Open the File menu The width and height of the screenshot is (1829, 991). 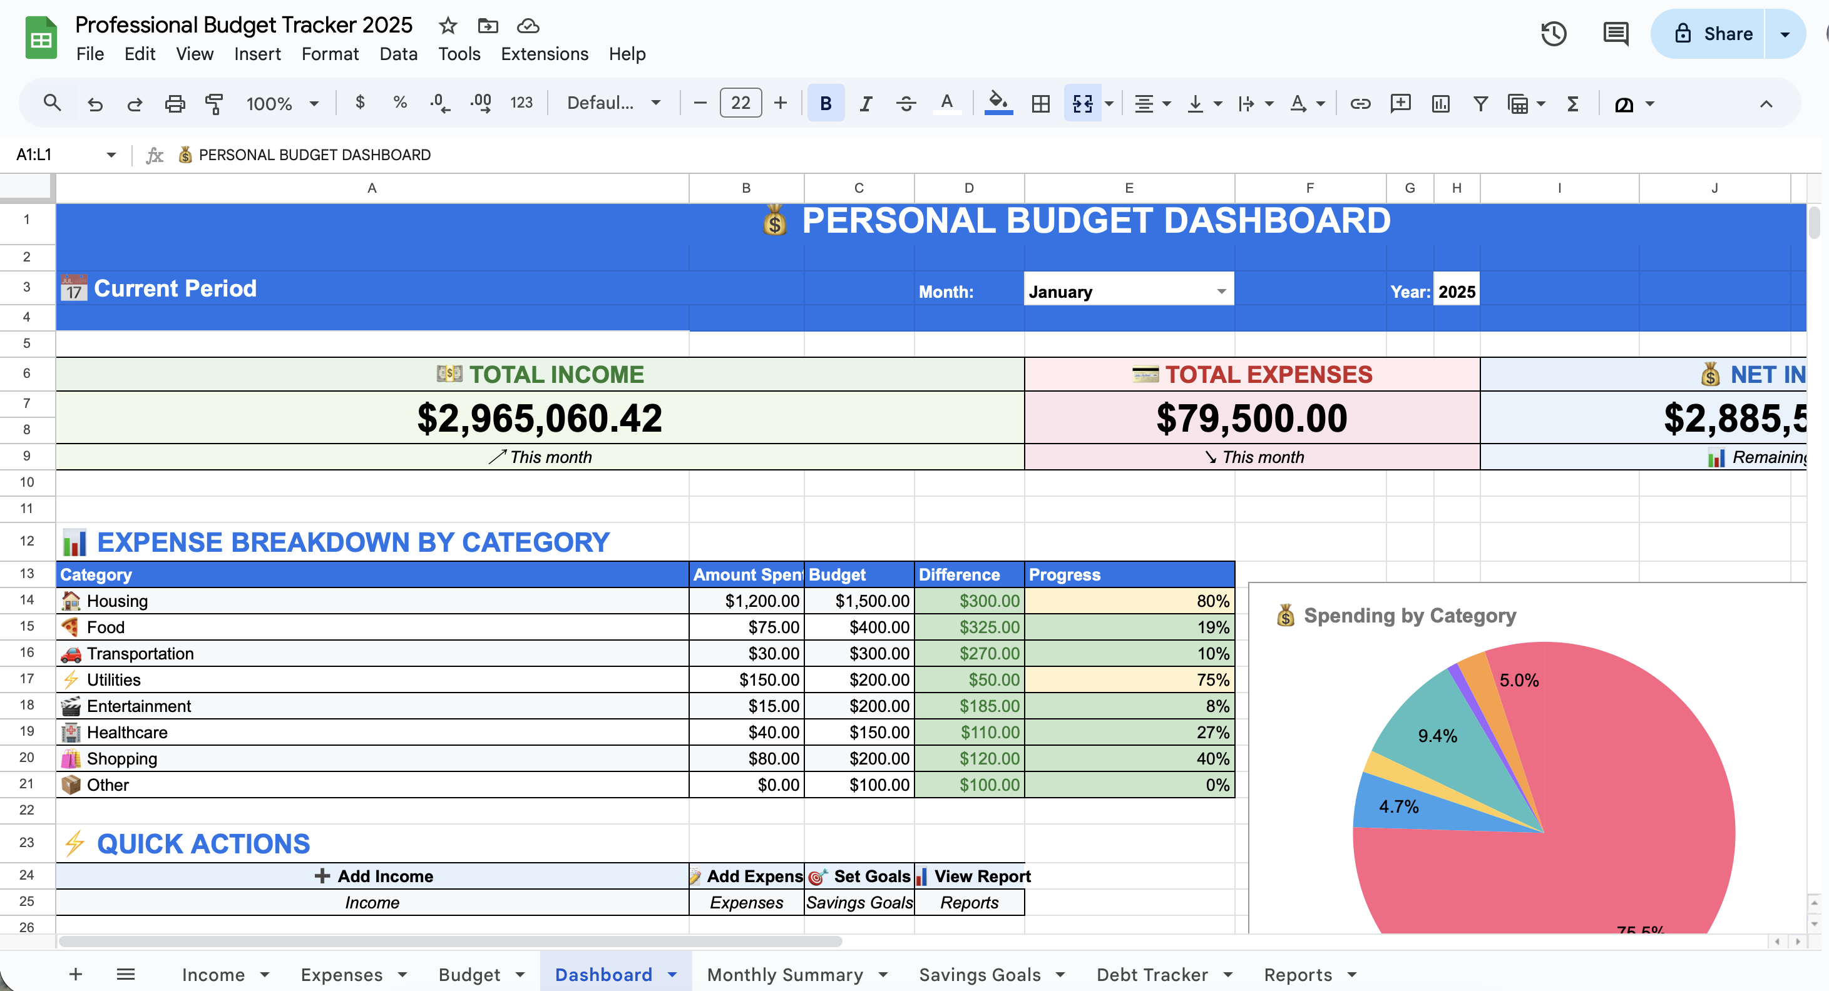point(90,54)
